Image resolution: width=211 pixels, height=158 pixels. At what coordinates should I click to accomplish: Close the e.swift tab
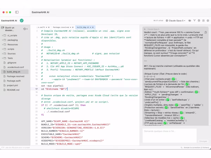coord(49,27)
